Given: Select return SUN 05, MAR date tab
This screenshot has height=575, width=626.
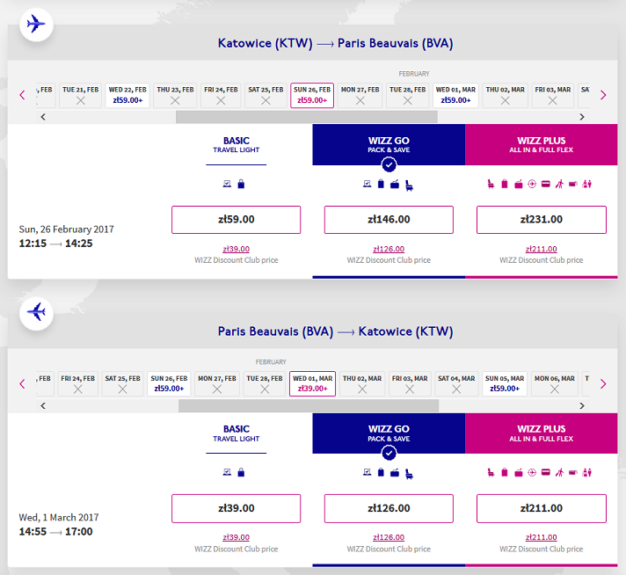Looking at the screenshot, I should click(505, 383).
